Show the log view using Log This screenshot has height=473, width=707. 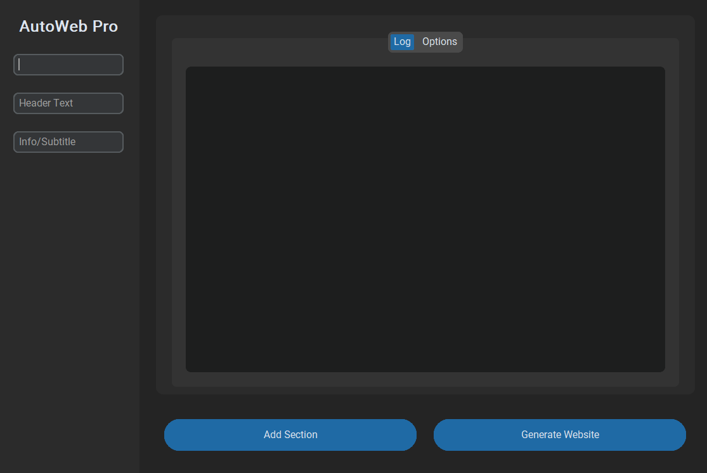click(402, 42)
